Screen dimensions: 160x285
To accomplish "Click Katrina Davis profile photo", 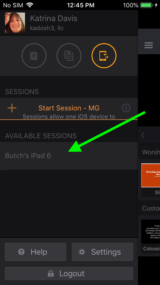I will pos(15,23).
